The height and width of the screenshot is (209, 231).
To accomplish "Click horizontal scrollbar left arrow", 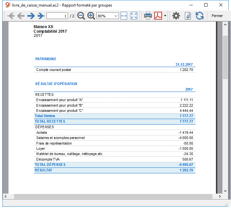I will coord(6,196).
